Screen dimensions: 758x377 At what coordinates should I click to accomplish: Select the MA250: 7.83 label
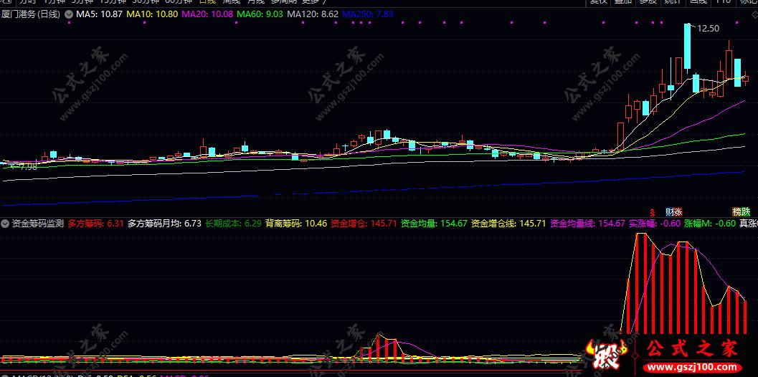pos(368,14)
